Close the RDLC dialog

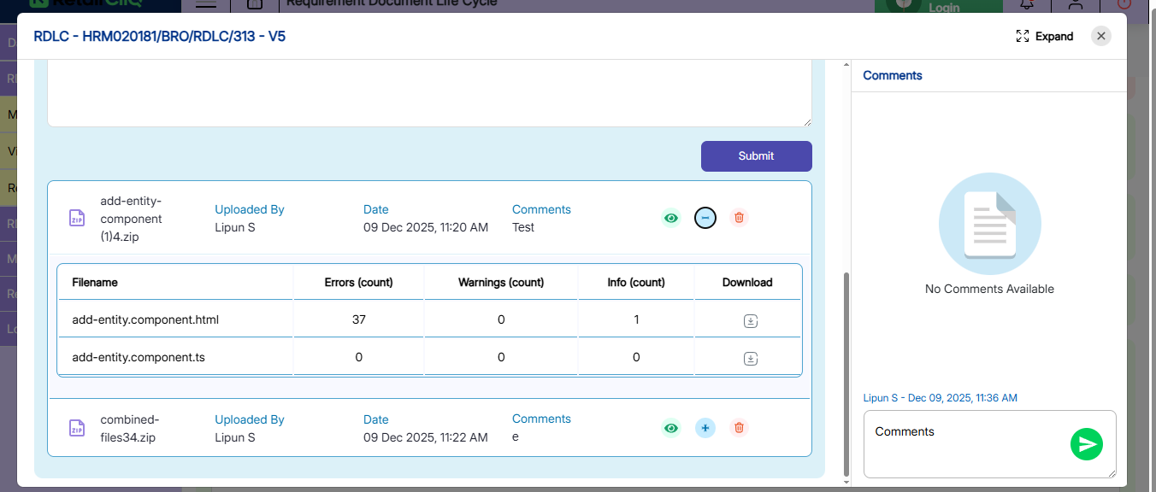1101,36
